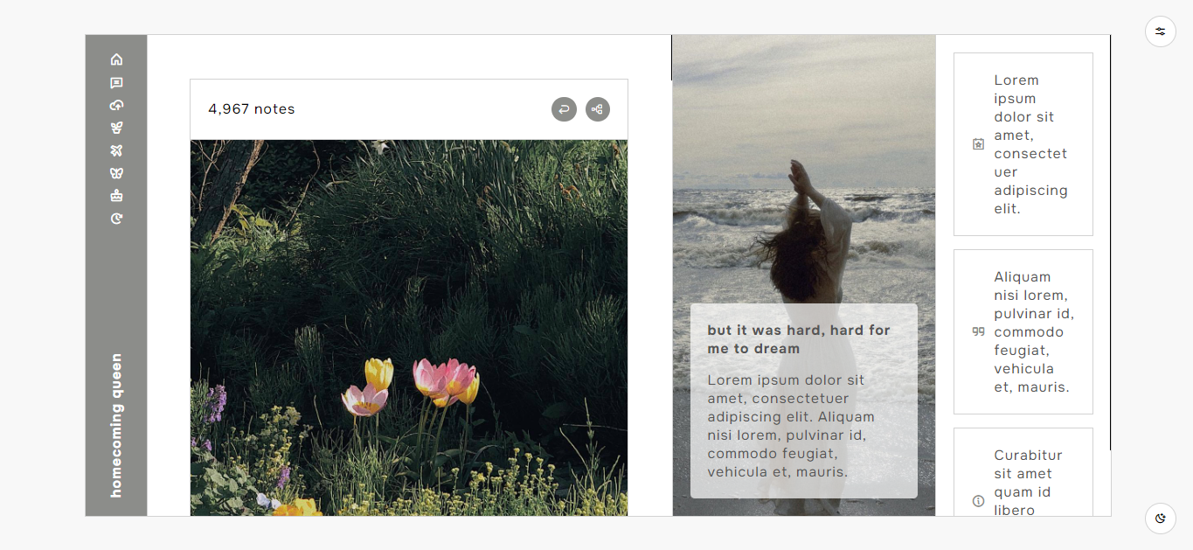Click the homecoming queen blog title

116,426
